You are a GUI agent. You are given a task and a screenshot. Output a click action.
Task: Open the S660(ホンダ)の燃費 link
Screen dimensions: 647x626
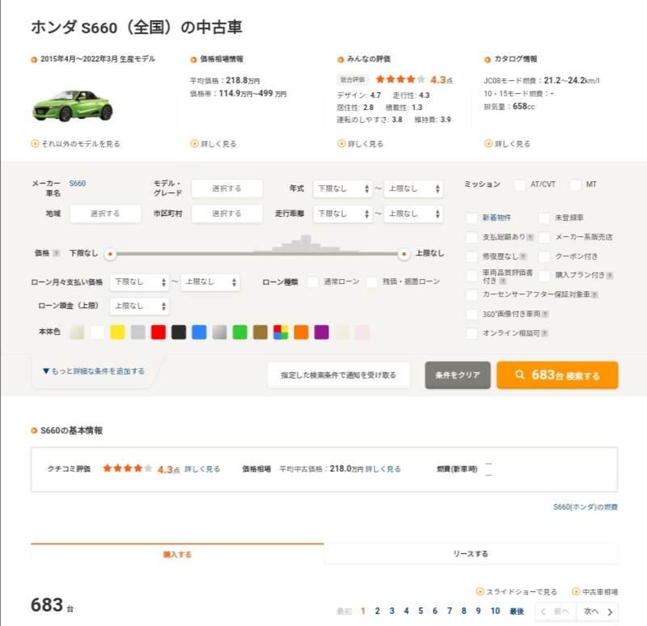point(585,507)
